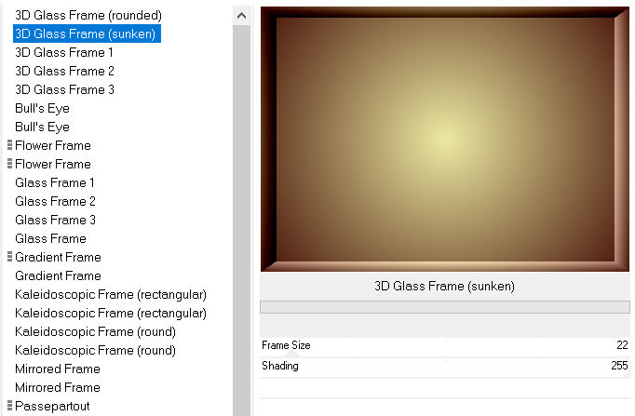The height and width of the screenshot is (416, 635).
Task: Click the progress bar below the filter title
Action: [445, 307]
